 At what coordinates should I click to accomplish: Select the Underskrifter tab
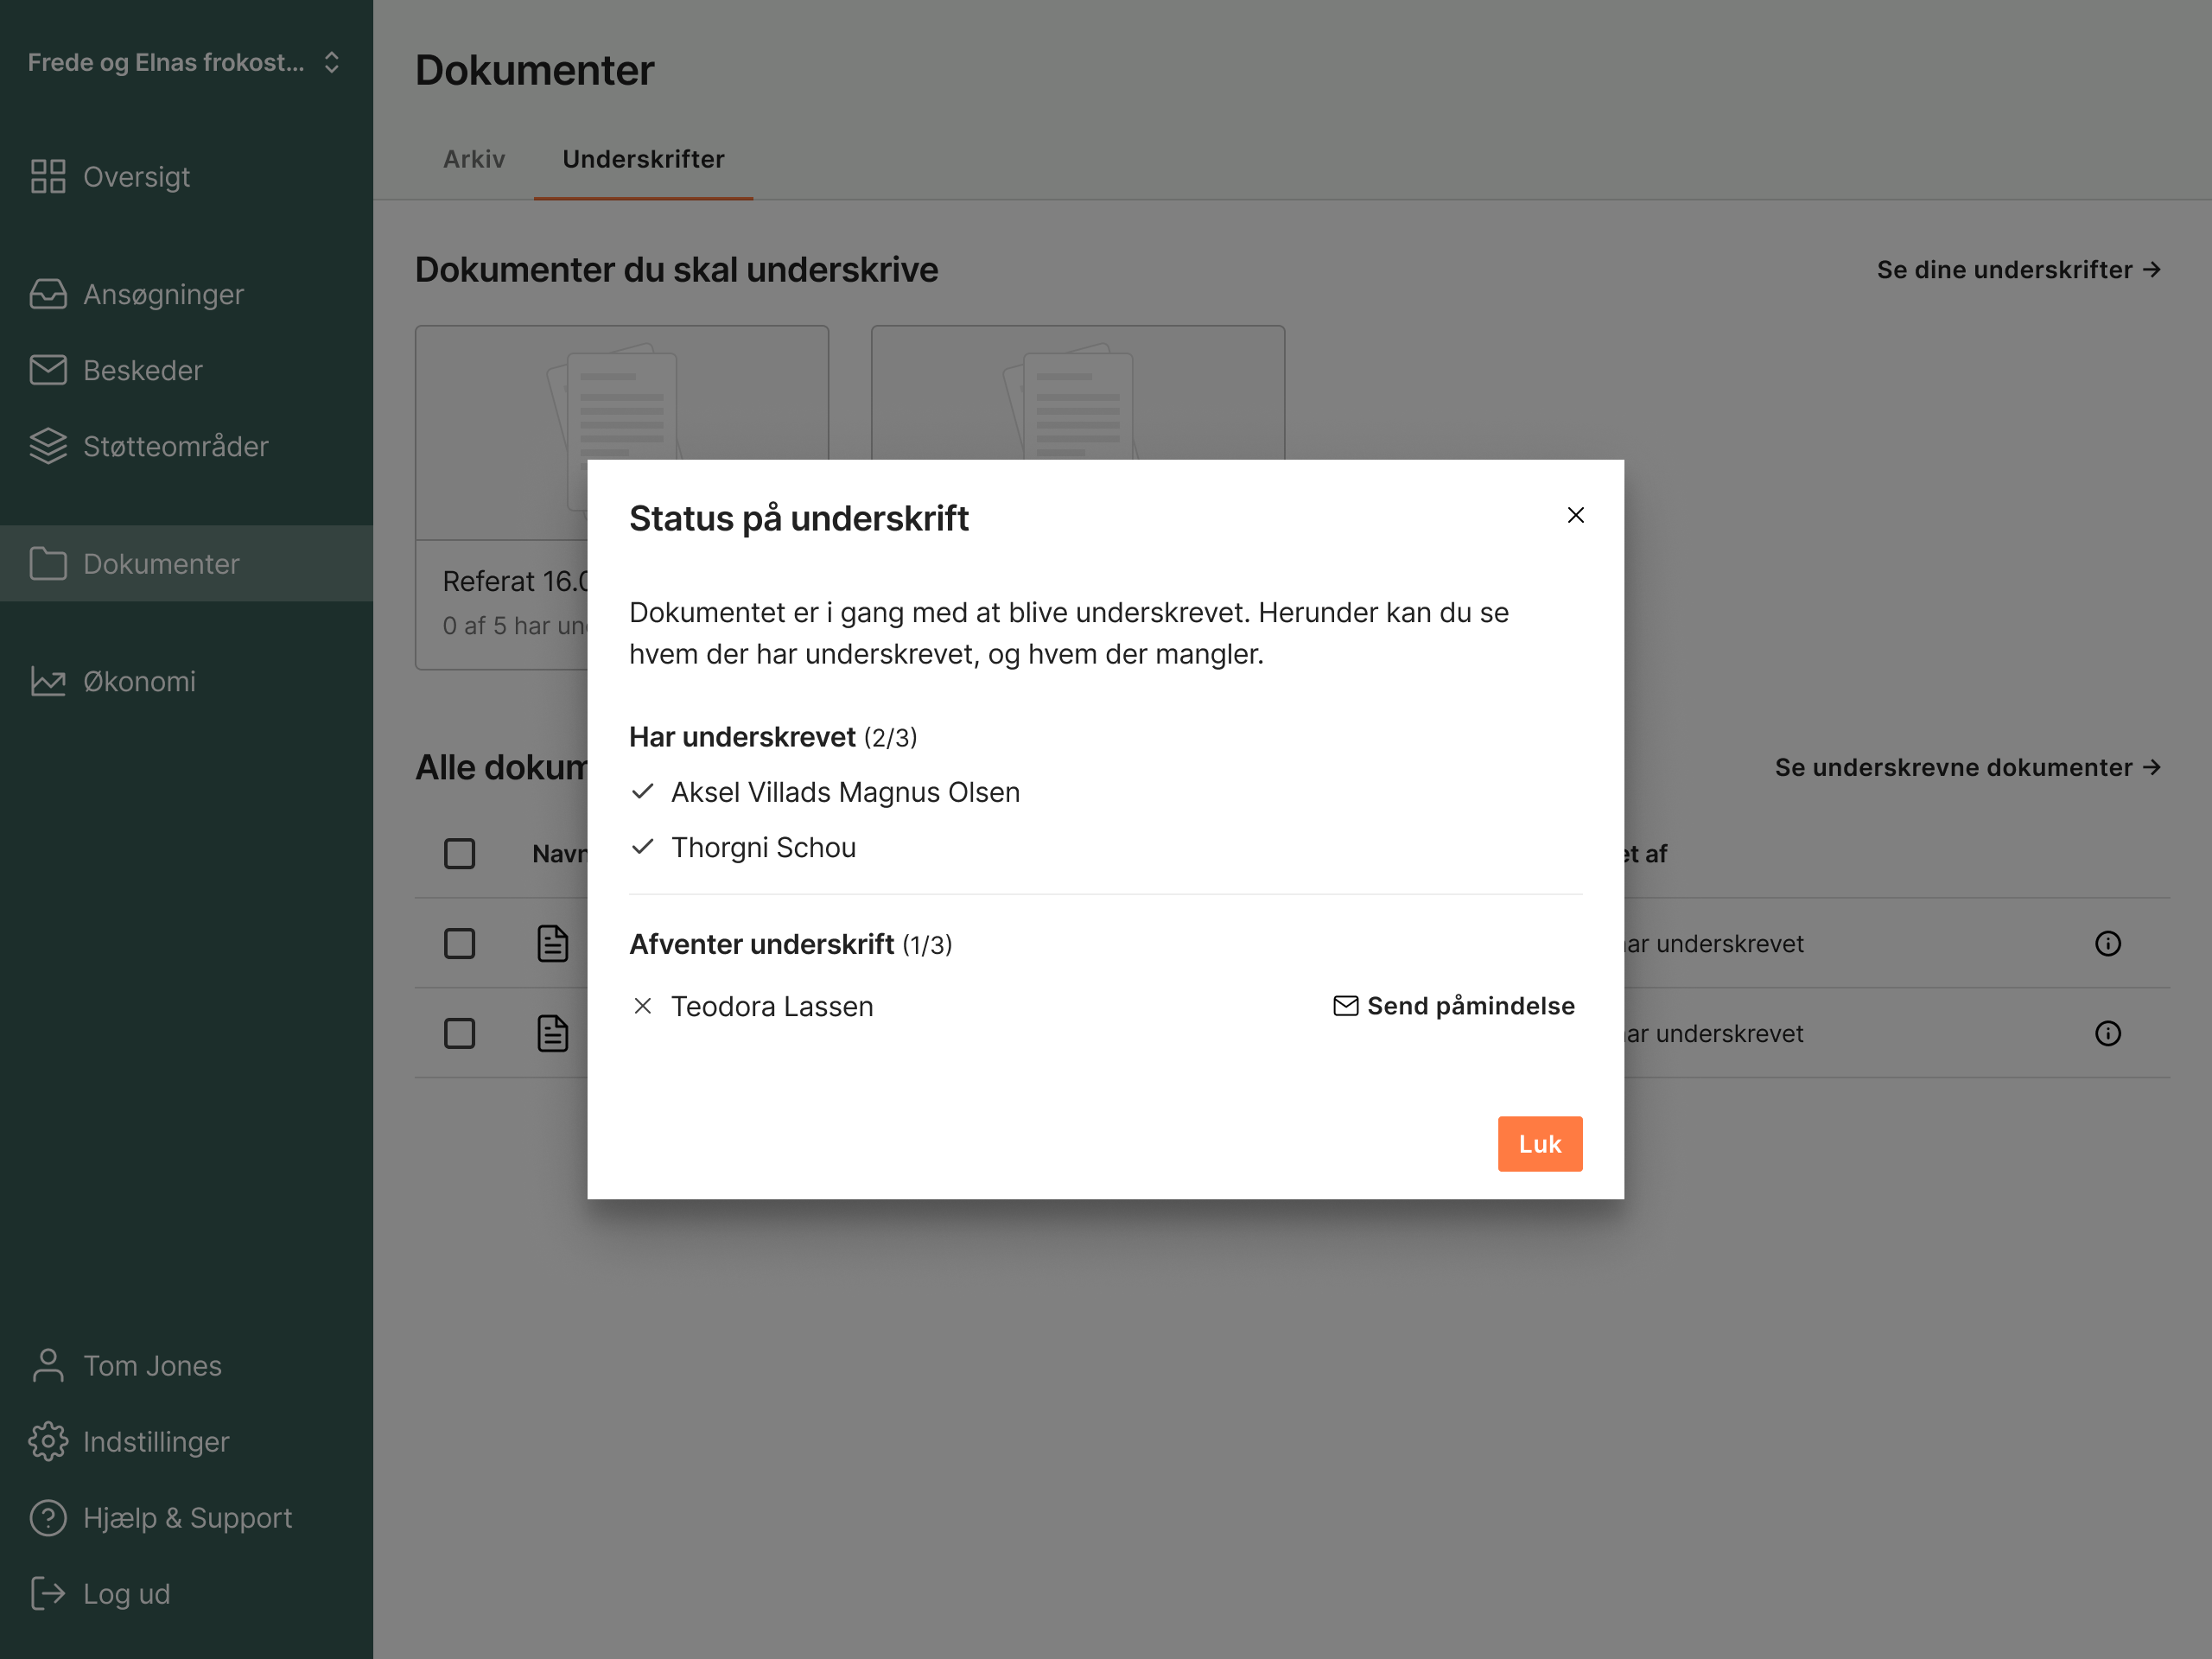pyautogui.click(x=643, y=160)
